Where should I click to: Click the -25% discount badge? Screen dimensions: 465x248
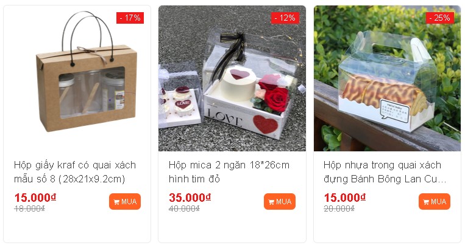(440, 18)
